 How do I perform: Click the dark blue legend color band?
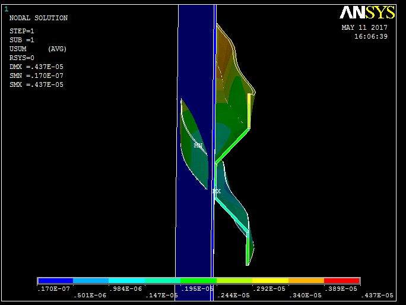pyautogui.click(x=55, y=281)
